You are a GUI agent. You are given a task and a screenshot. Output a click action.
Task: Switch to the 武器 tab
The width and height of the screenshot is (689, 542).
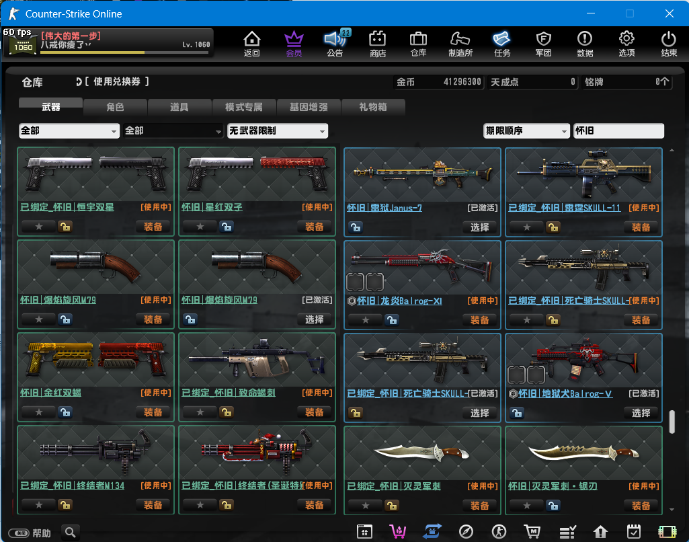tap(50, 107)
